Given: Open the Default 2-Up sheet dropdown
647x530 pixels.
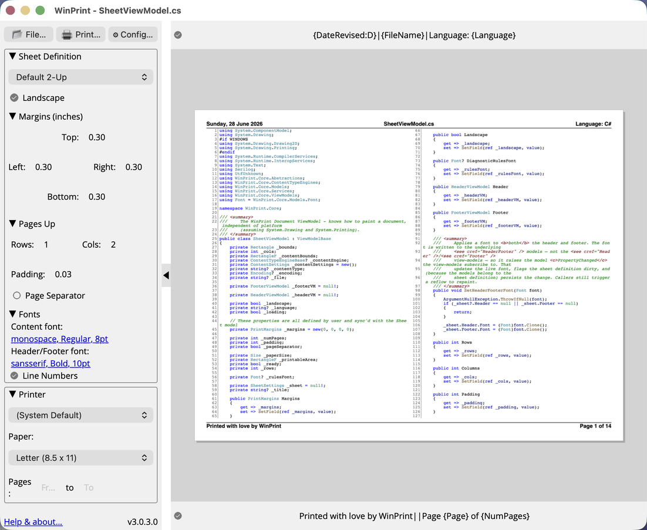Looking at the screenshot, I should [x=81, y=77].
